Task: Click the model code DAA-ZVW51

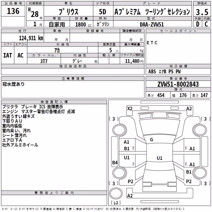Action: (x=152, y=24)
